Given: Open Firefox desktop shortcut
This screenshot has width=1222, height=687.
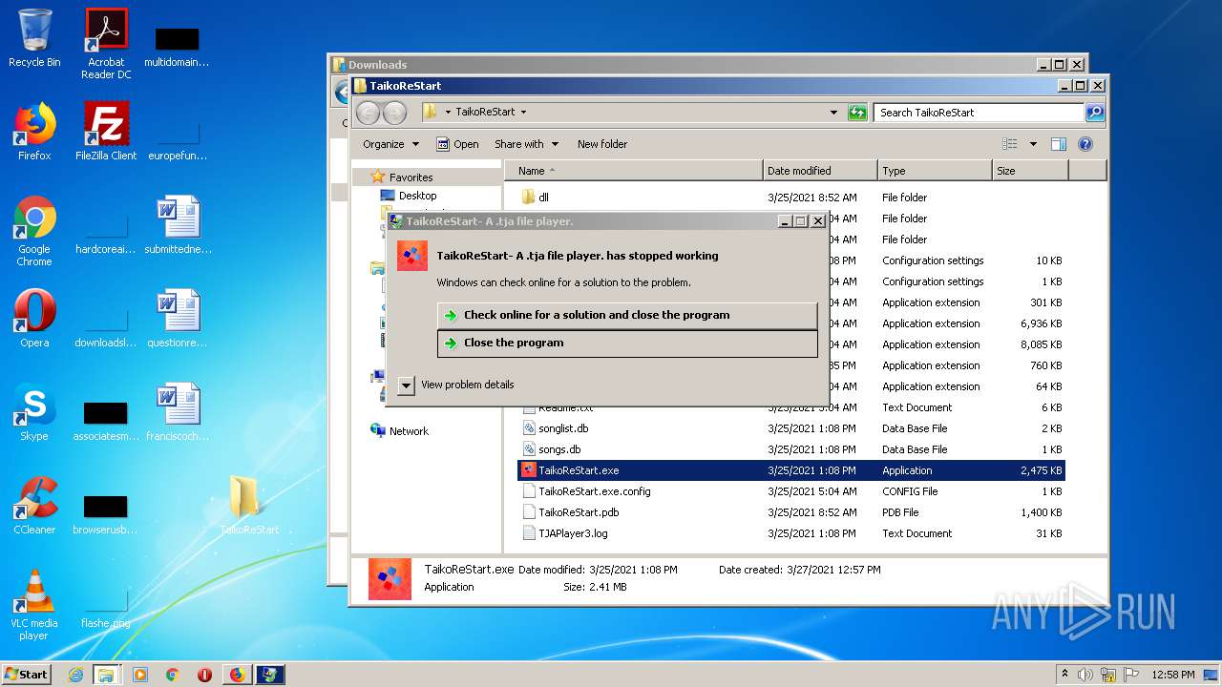Looking at the screenshot, I should (34, 132).
